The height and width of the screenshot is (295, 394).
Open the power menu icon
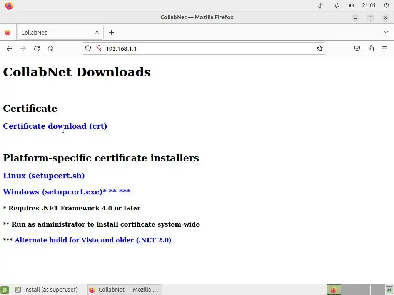[386, 5]
